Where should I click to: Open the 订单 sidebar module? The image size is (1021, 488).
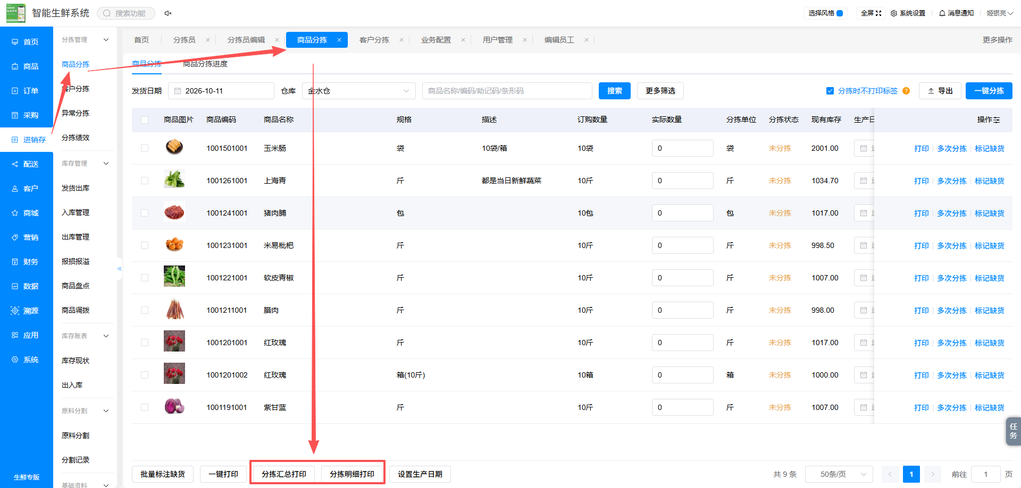click(27, 91)
